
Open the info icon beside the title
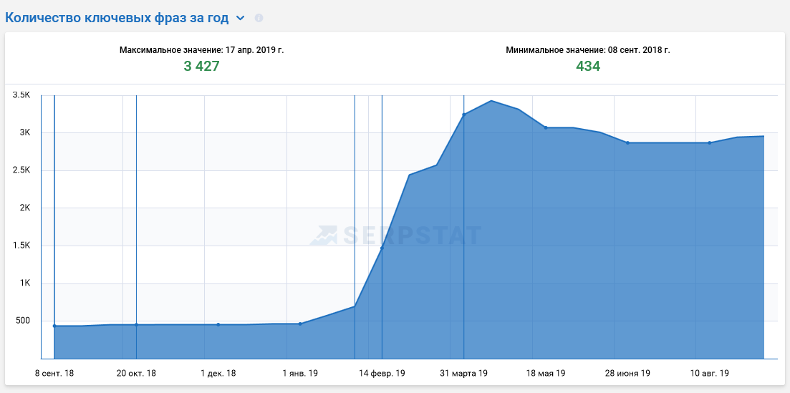coord(259,18)
